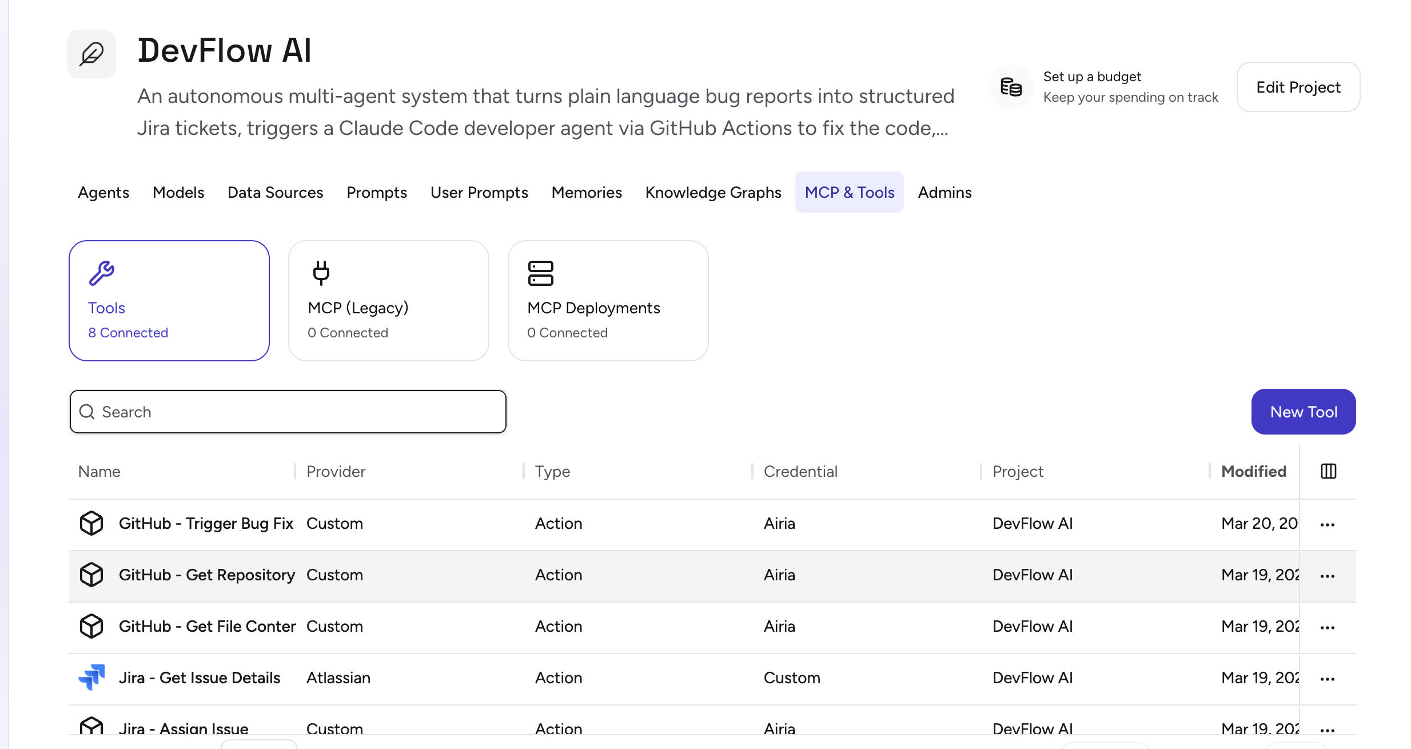Open options menu for Jira - Get Issue Details
Screen dimensions: 1411x749
tap(1327, 679)
